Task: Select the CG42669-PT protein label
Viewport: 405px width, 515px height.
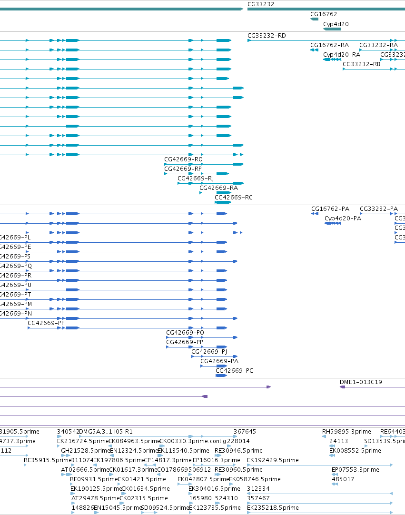Action: click(x=15, y=295)
